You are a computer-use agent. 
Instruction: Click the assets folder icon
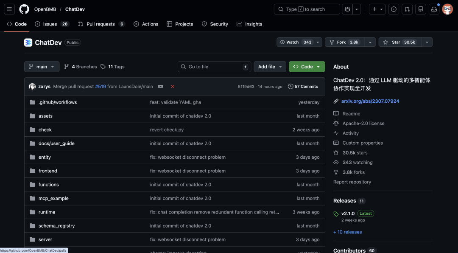tap(32, 116)
